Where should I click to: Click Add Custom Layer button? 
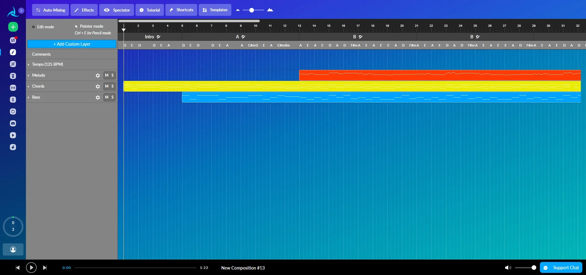pos(72,44)
